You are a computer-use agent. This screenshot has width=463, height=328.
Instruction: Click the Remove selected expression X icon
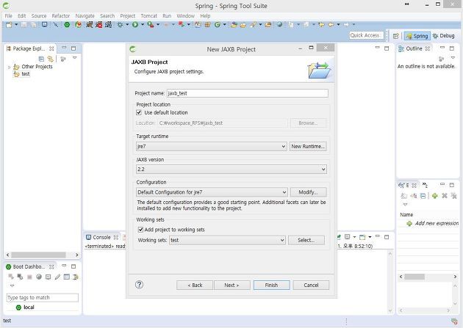pyautogui.click(x=445, y=196)
